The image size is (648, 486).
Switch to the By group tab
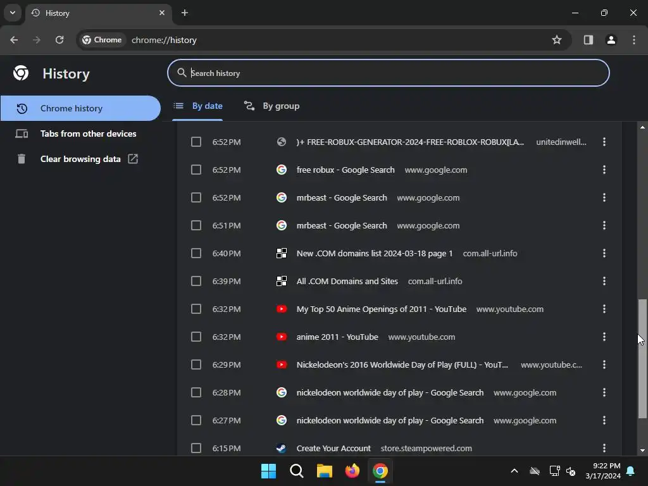point(271,106)
